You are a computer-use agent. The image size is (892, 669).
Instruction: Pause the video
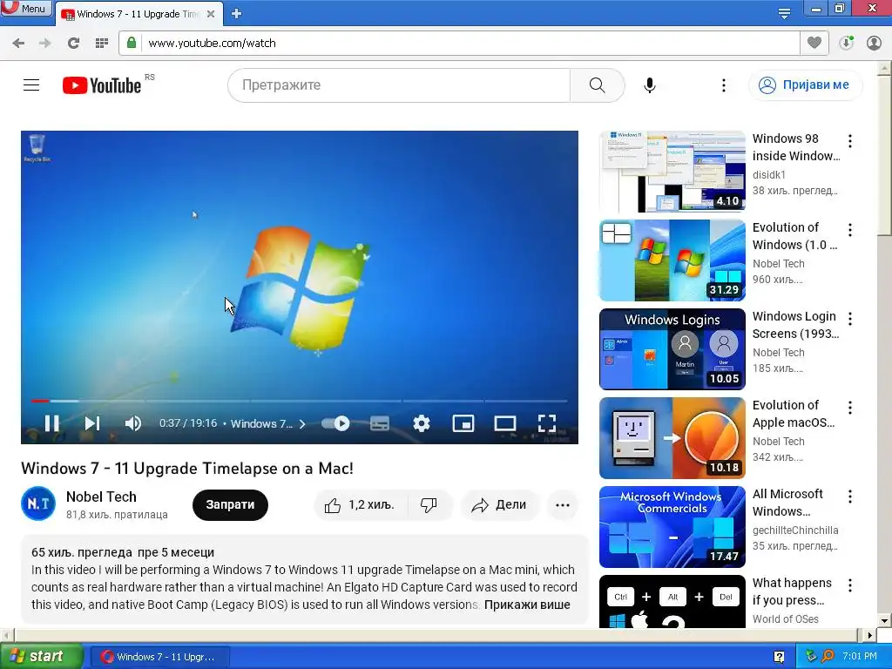click(51, 423)
